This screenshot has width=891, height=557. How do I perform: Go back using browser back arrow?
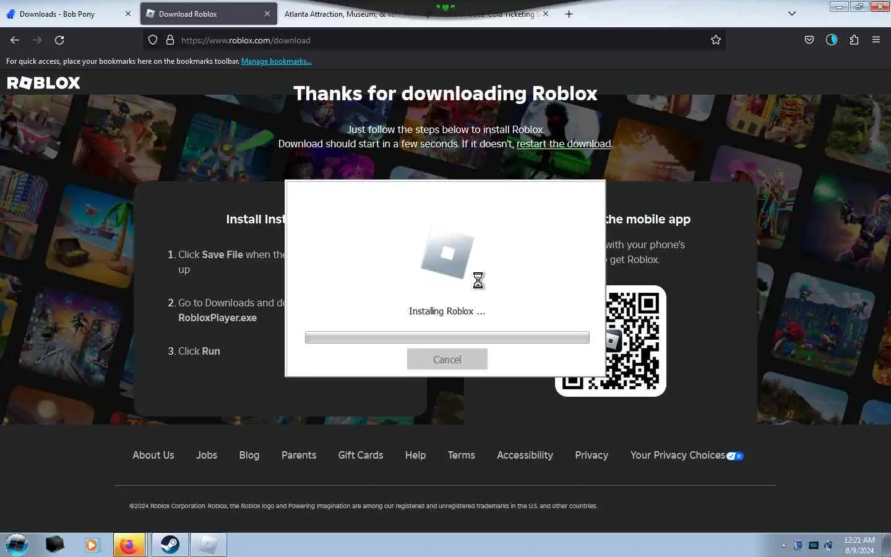15,40
